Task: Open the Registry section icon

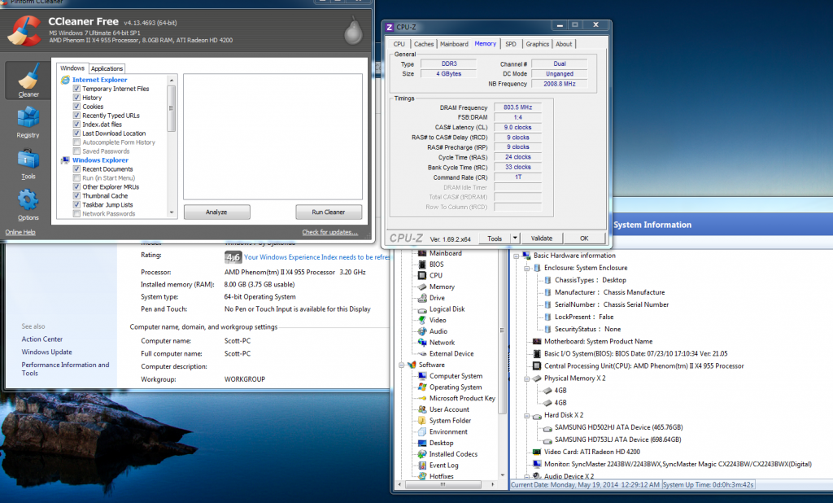Action: click(28, 120)
